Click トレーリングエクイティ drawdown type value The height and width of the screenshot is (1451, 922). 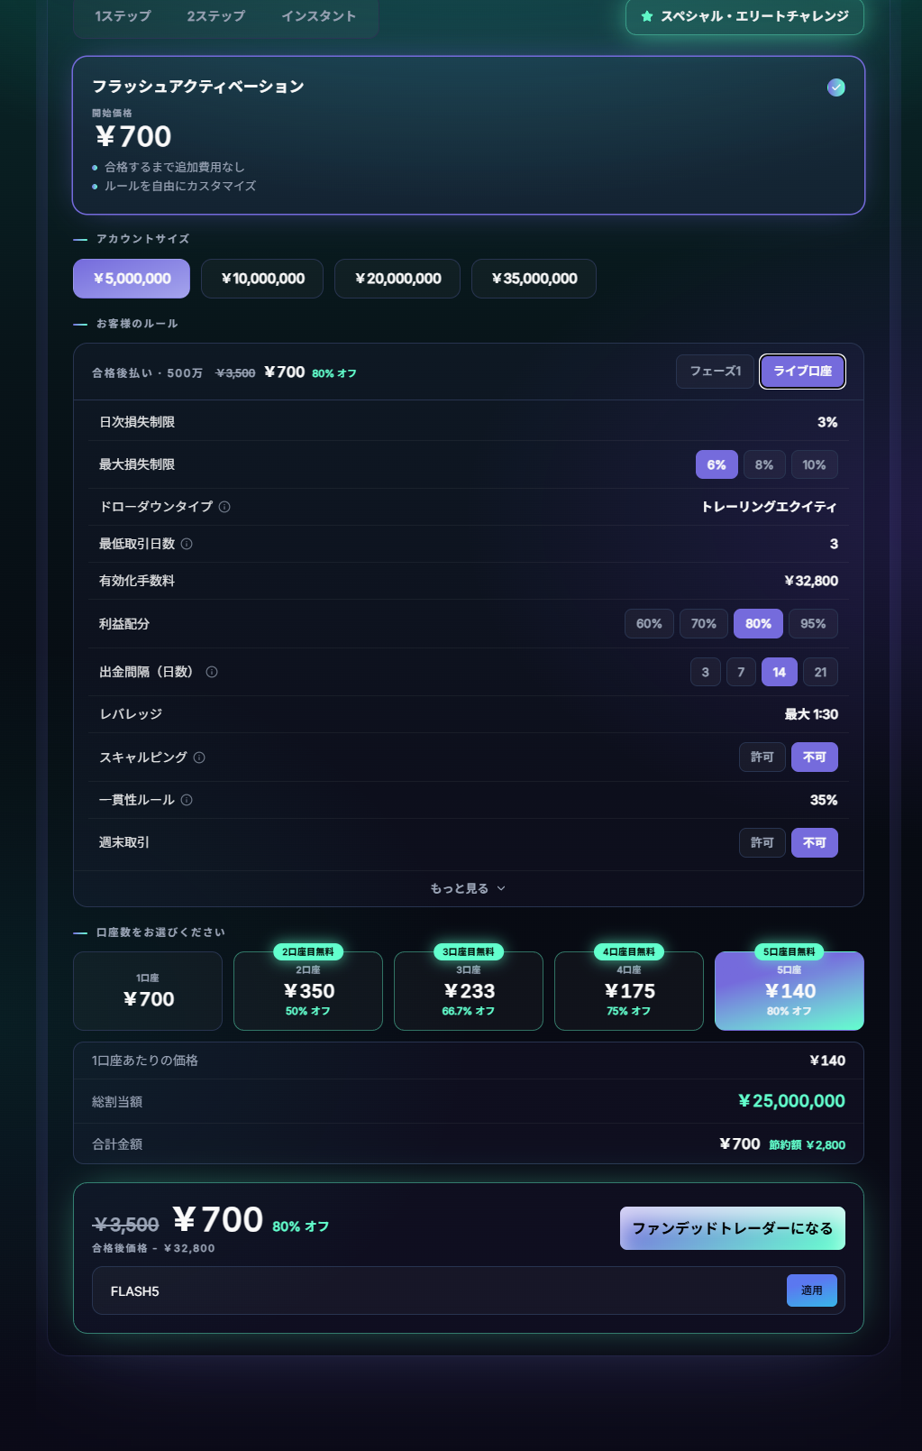coord(770,507)
